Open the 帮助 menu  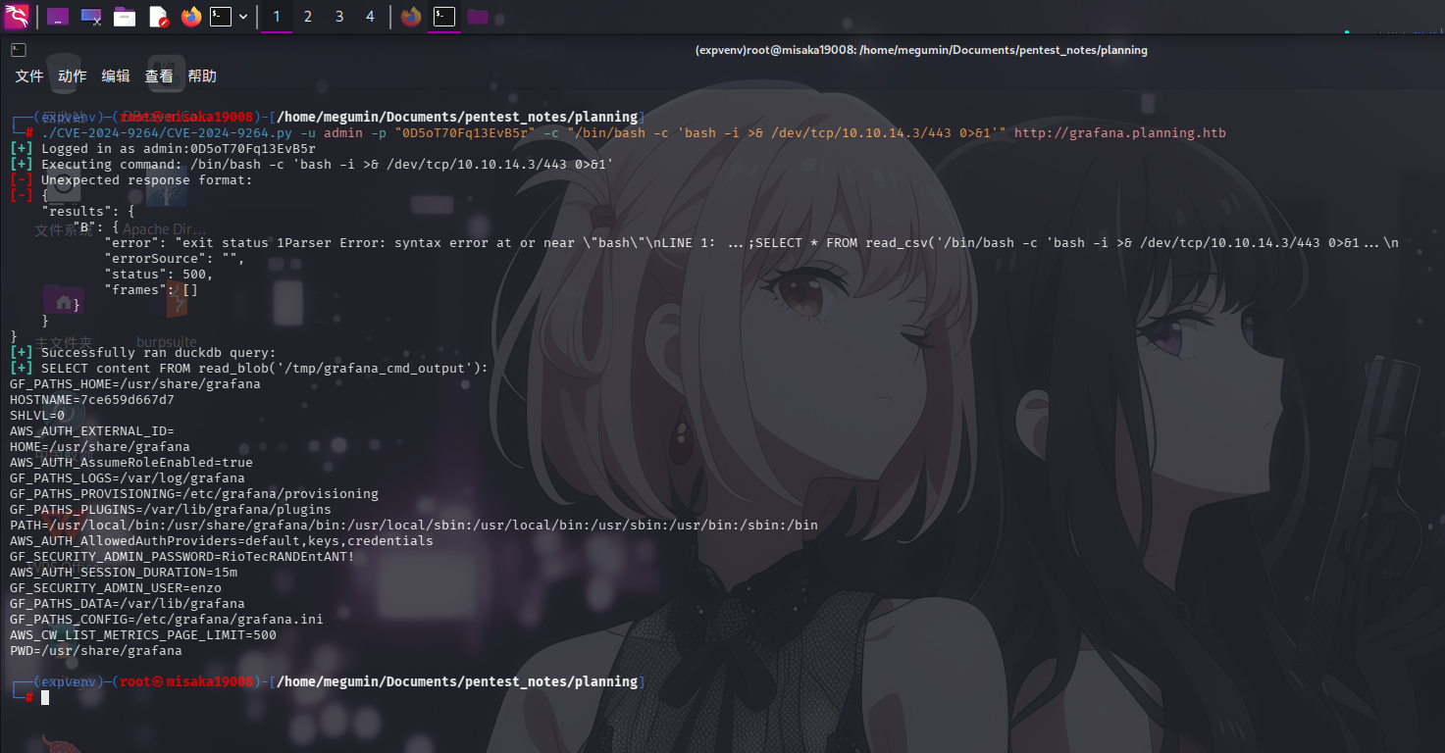pyautogui.click(x=202, y=75)
